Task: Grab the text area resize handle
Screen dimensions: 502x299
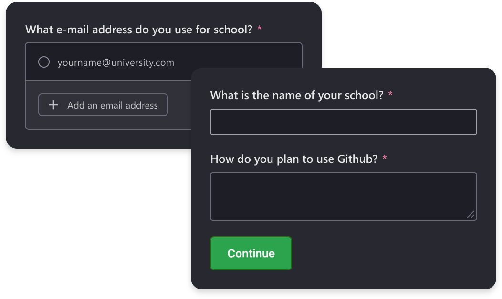Action: tap(471, 215)
